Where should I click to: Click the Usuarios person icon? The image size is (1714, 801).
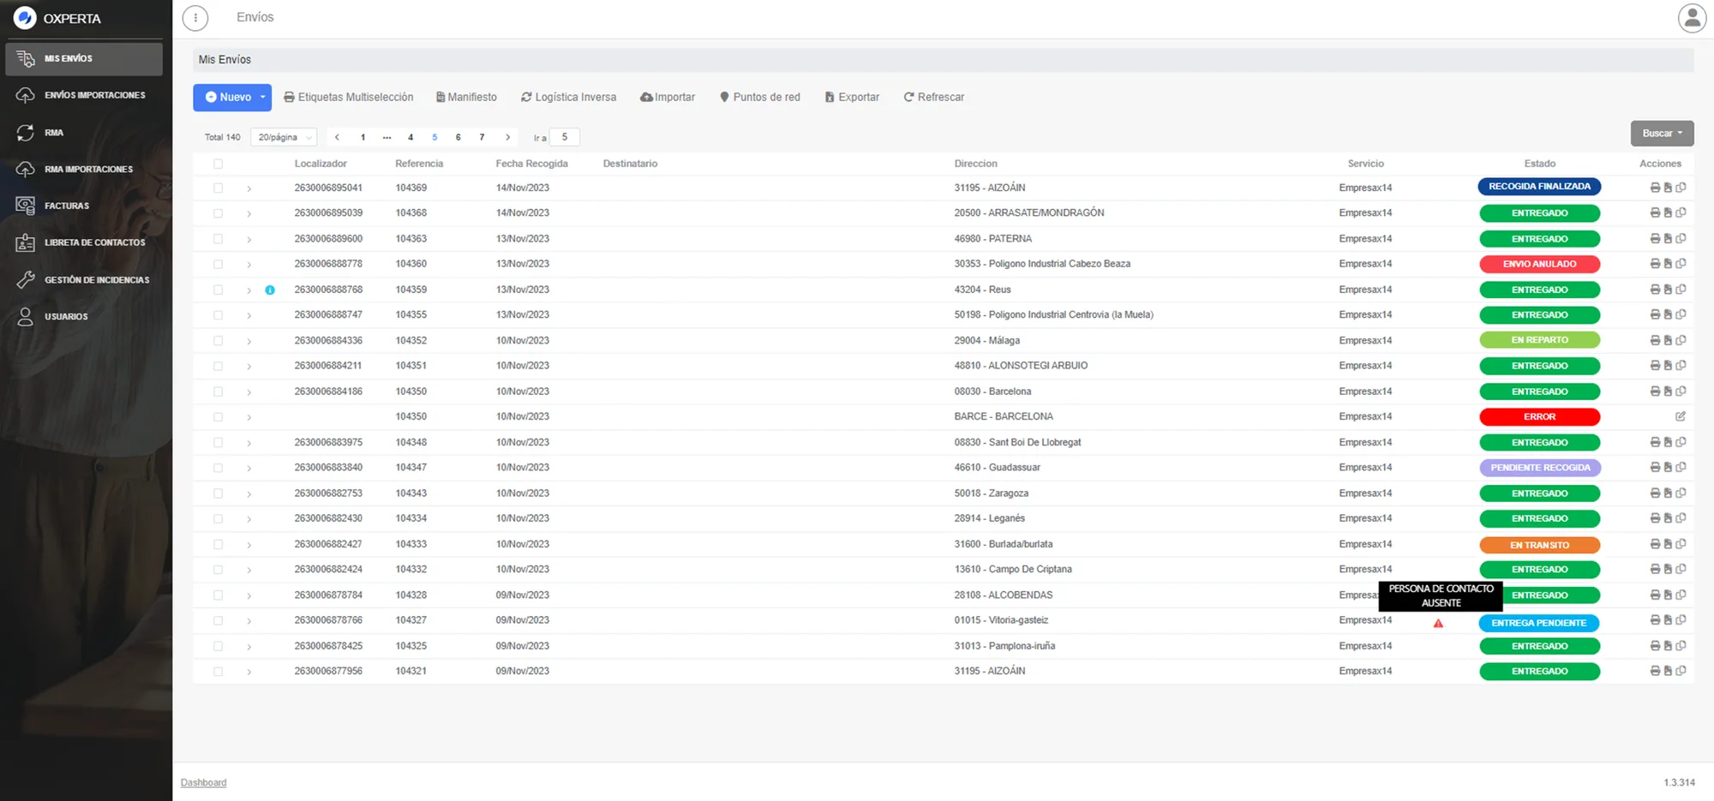click(x=26, y=316)
